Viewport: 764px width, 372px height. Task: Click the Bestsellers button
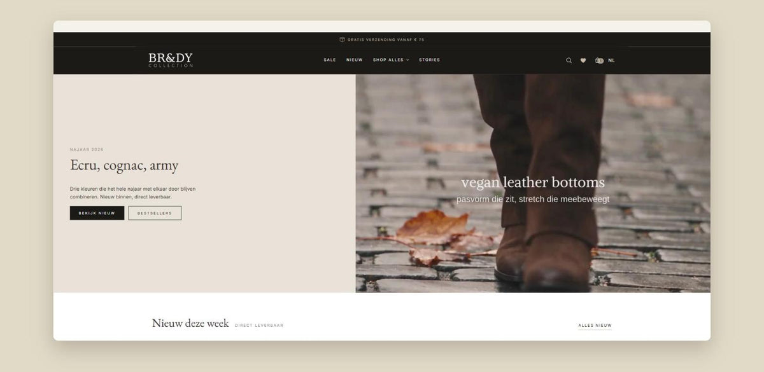click(x=155, y=213)
